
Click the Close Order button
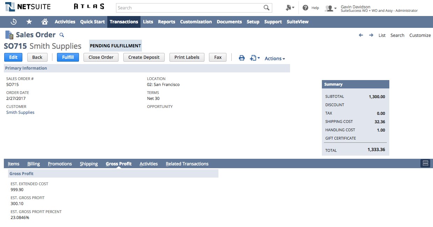click(x=101, y=57)
